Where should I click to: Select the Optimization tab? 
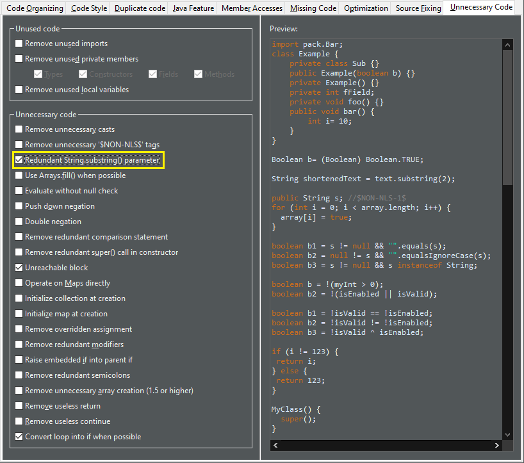366,8
